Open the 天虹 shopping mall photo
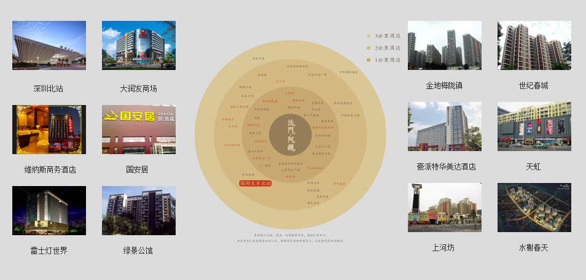586x280 pixels. tap(534, 126)
